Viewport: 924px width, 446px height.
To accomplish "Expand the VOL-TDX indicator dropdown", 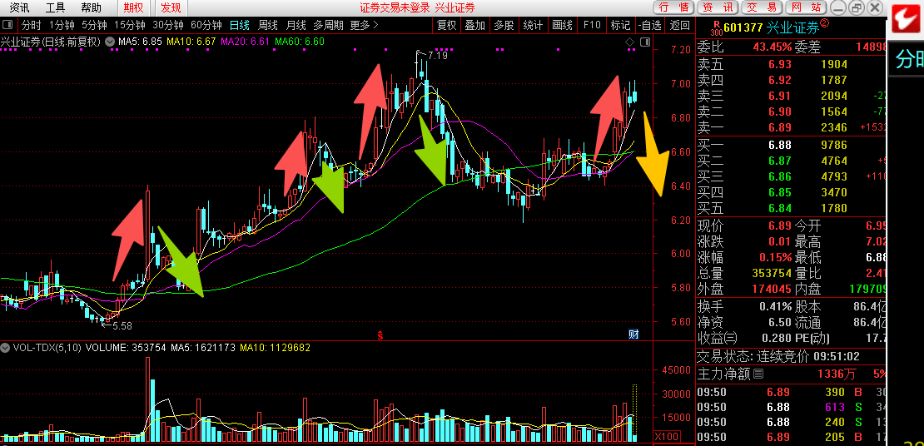I will 6,348.
